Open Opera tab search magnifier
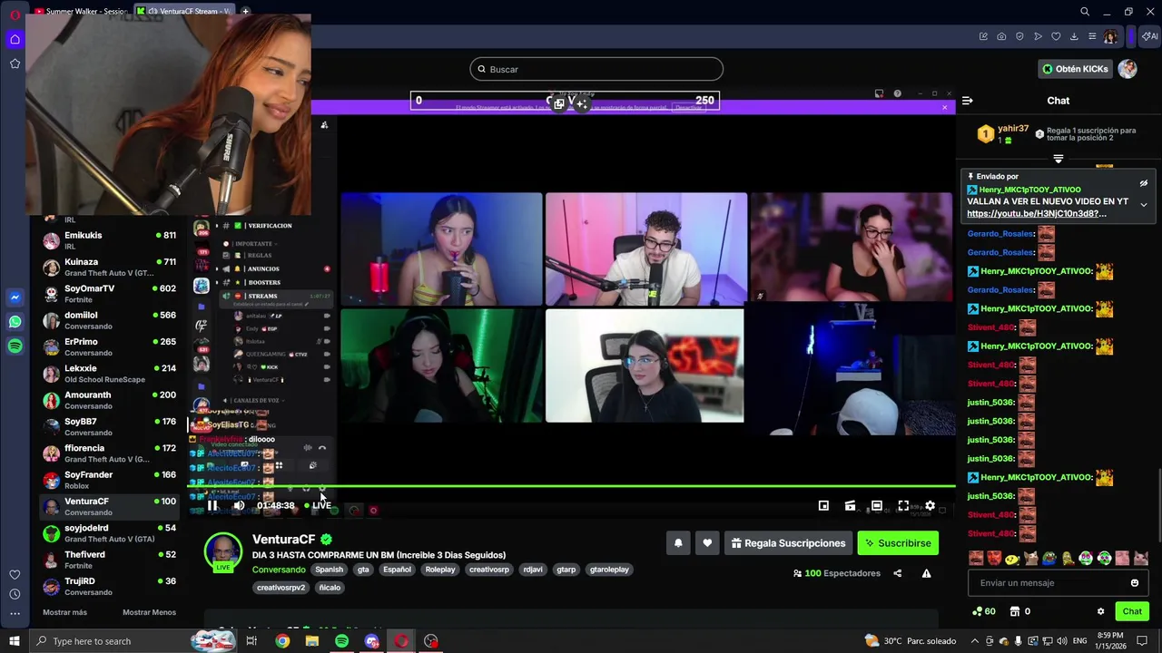This screenshot has width=1162, height=653. point(1085,12)
